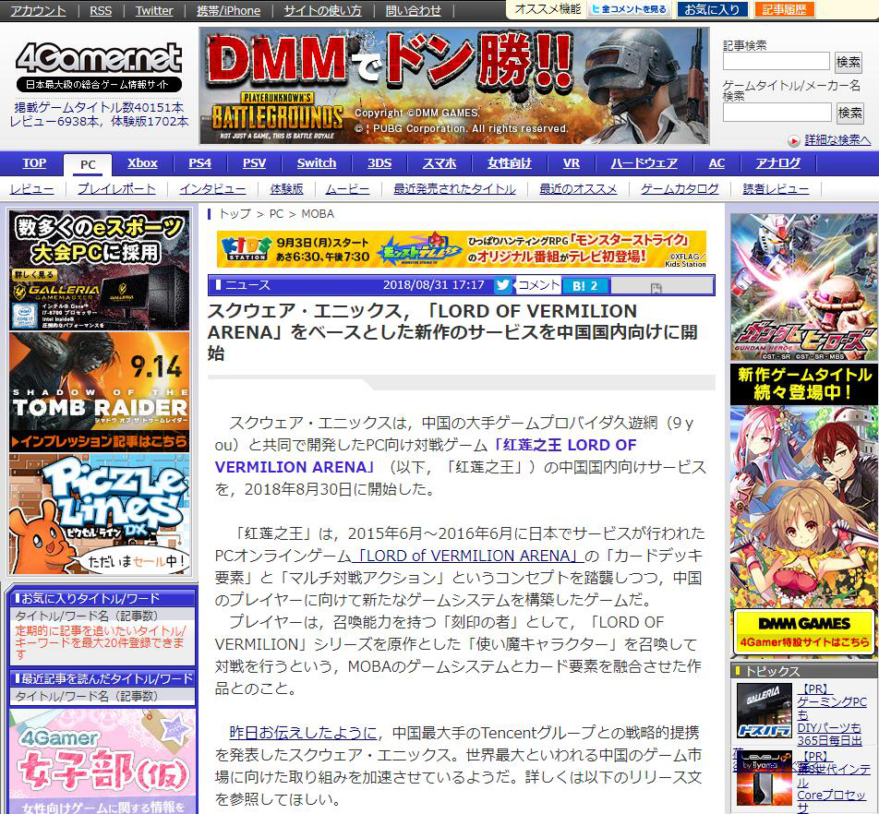Open the 記事履歴 article history button
The height and width of the screenshot is (814, 879).
(x=785, y=9)
